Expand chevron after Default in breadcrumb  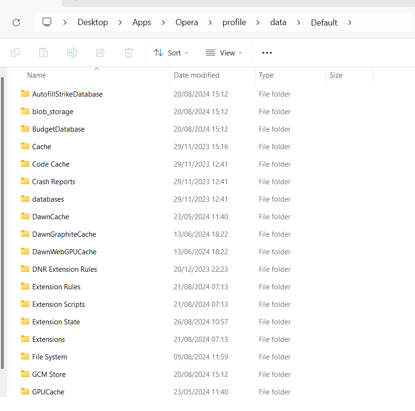pyautogui.click(x=350, y=22)
